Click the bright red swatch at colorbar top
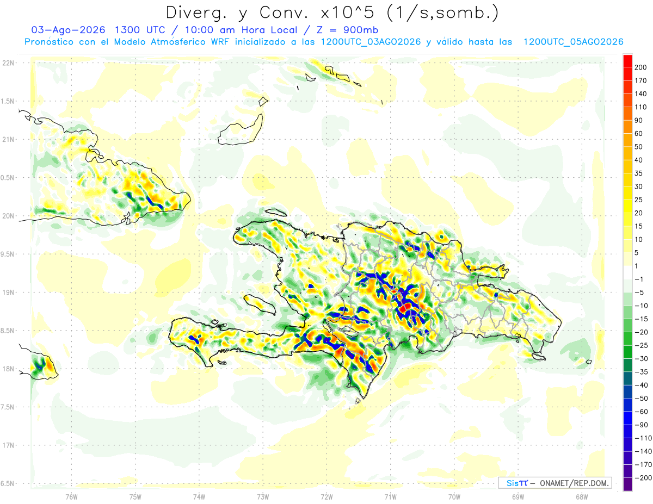The width and height of the screenshot is (653, 504). click(627, 61)
